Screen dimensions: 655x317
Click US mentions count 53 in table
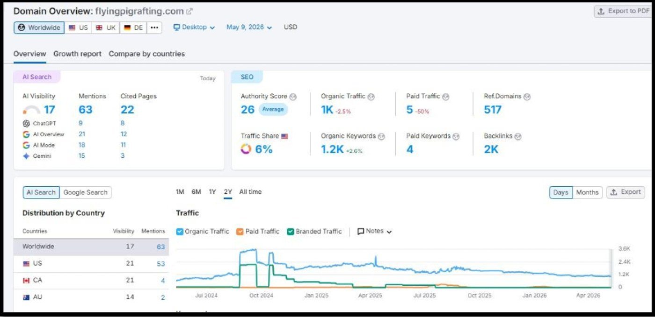[x=161, y=264]
